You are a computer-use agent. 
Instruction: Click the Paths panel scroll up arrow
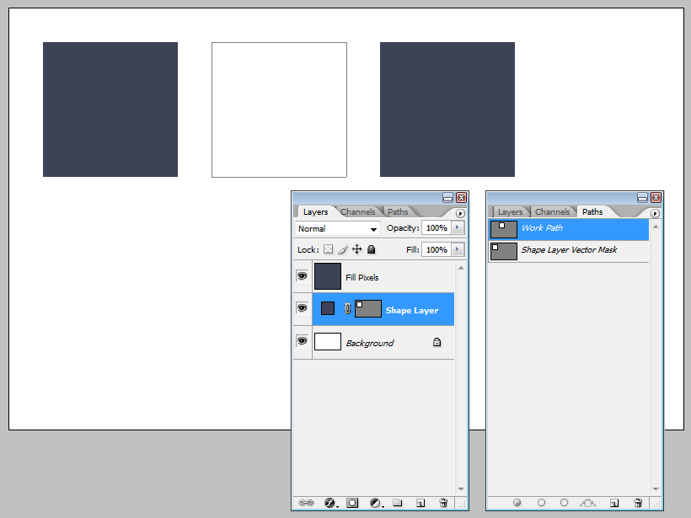click(x=656, y=227)
